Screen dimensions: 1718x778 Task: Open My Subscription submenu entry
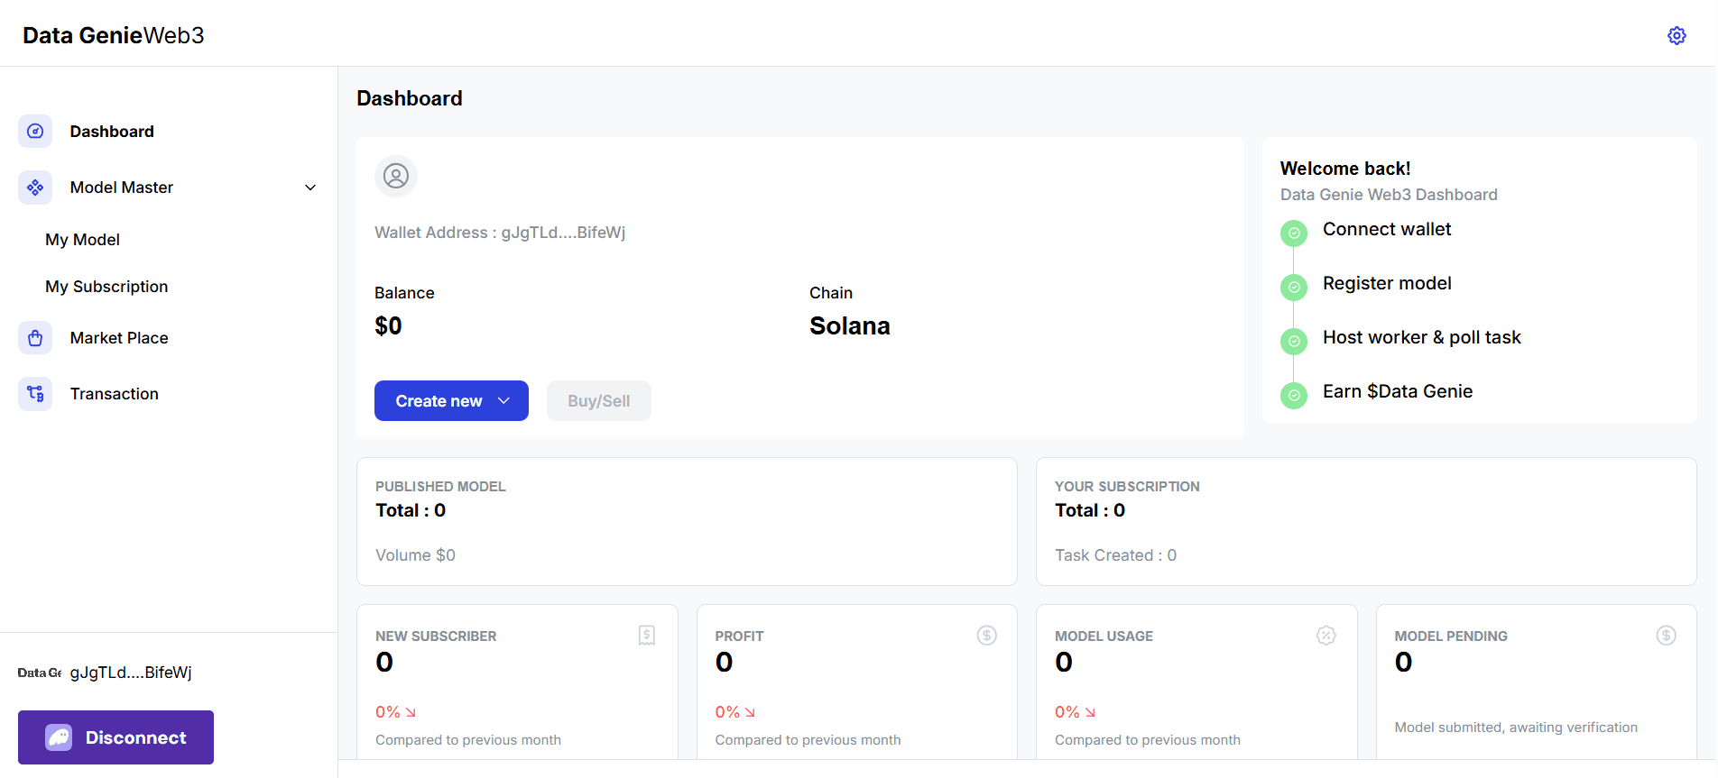pos(106,287)
